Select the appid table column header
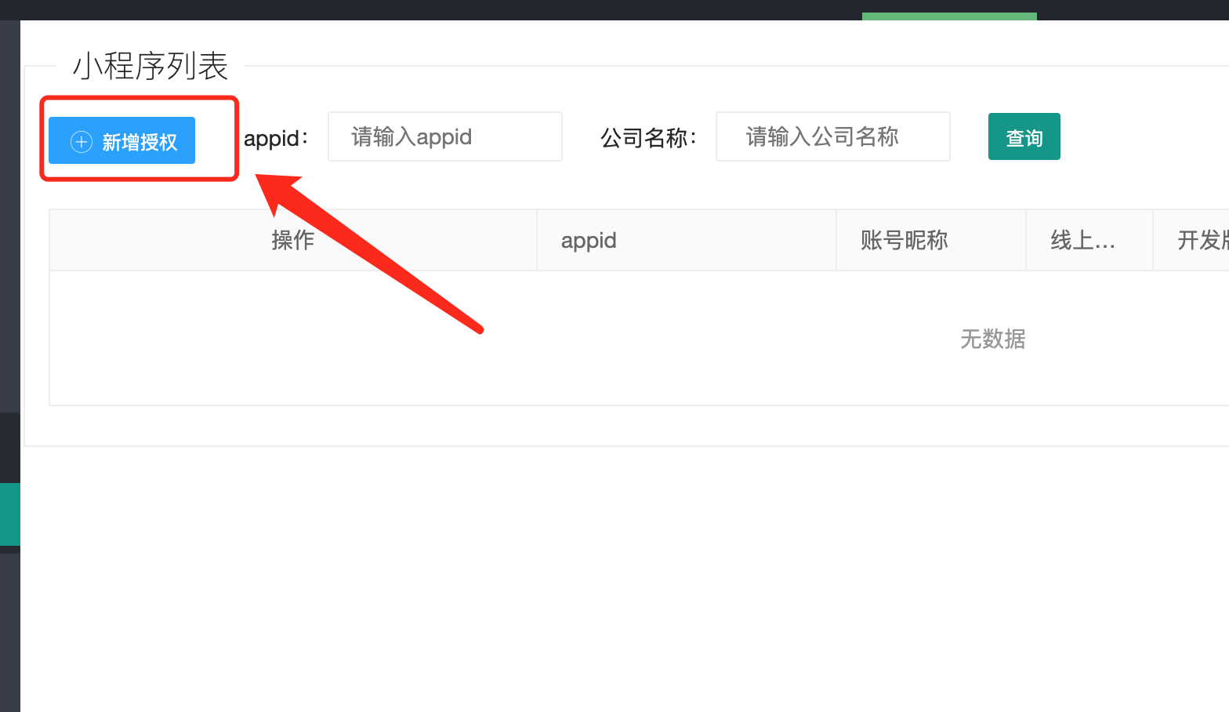Screen dimensions: 1229x712 tap(687, 240)
